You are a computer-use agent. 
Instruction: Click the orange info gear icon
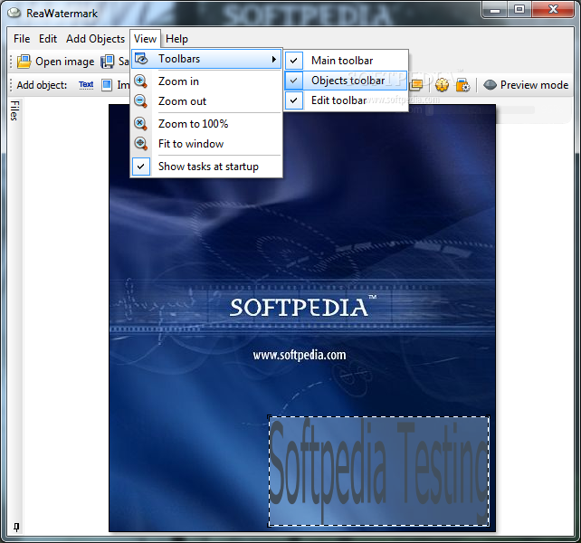click(x=442, y=85)
